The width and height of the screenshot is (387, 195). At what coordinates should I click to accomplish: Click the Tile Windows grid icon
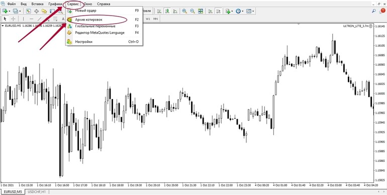201,11
